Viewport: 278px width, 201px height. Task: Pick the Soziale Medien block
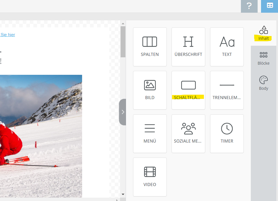188,134
